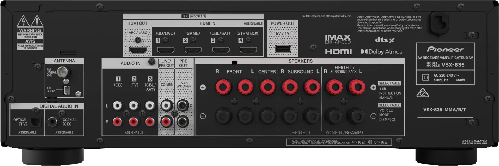This screenshot has width=499, height=166.
Task: Click the red R jack under 3 (CBL/SAT)
Action: 150,121
